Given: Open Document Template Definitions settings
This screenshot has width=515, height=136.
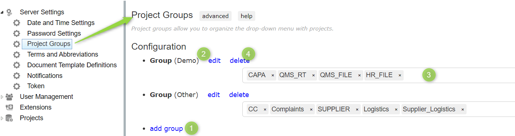Looking at the screenshot, I should (72, 65).
